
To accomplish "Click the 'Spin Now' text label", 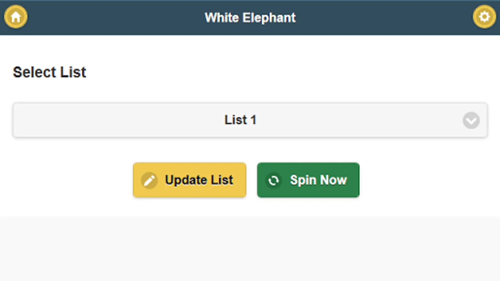I will 318,180.
